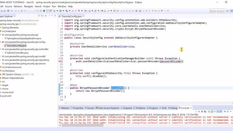Image resolution: width=233 pixels, height=131 pixels.
Task: Click Collapse All in Project Explorer
Action: pyautogui.click(x=39, y=16)
